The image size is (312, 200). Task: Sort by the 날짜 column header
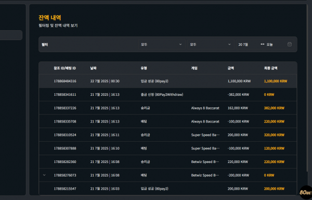click(93, 68)
